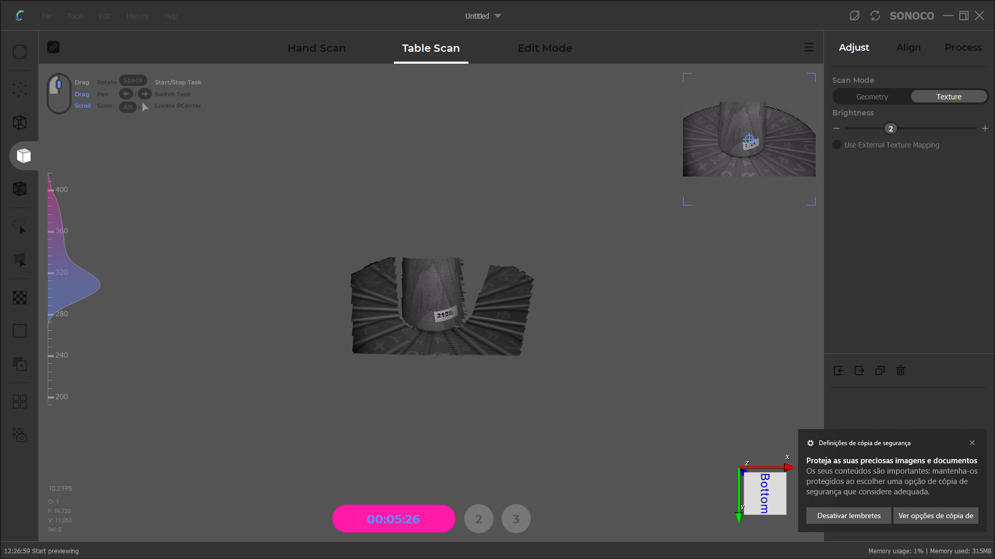Click the brightness slider handle showing 2

point(890,129)
